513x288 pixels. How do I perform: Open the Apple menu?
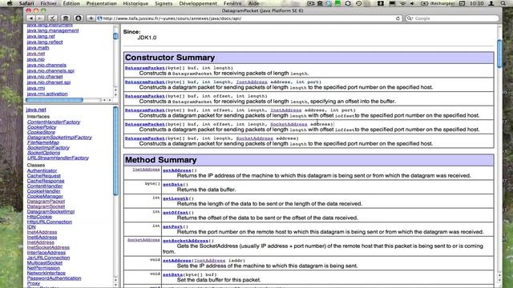[10, 3]
